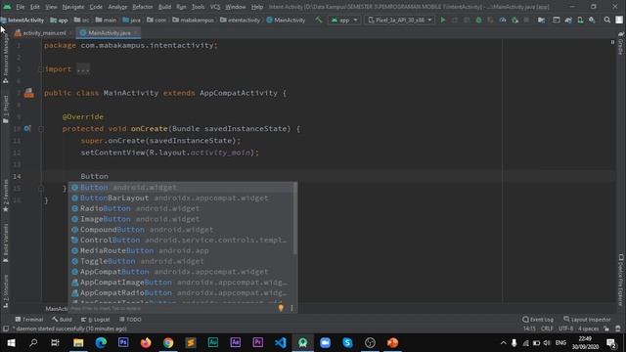Click the Make Project hammer icon
626x352 pixels.
click(x=318, y=20)
